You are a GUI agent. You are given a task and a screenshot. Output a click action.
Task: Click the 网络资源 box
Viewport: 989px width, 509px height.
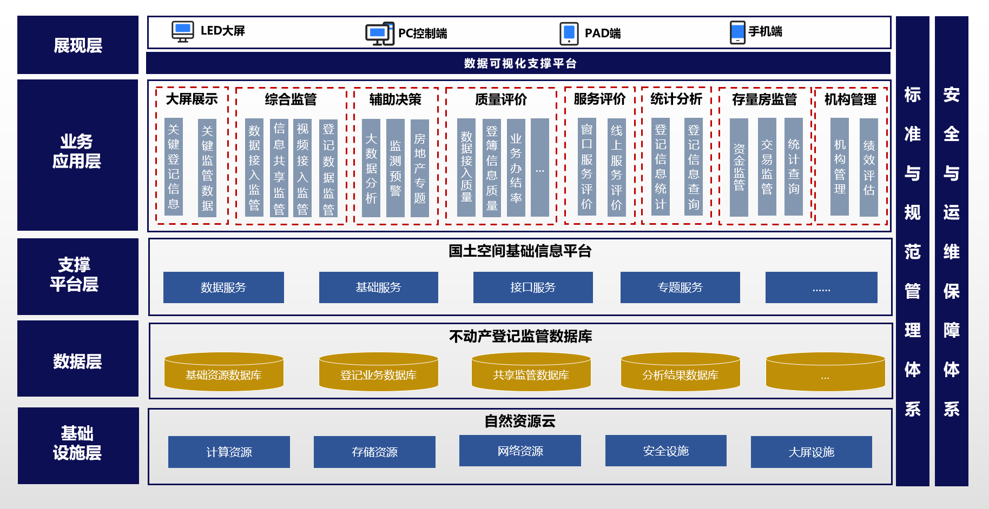click(x=520, y=451)
